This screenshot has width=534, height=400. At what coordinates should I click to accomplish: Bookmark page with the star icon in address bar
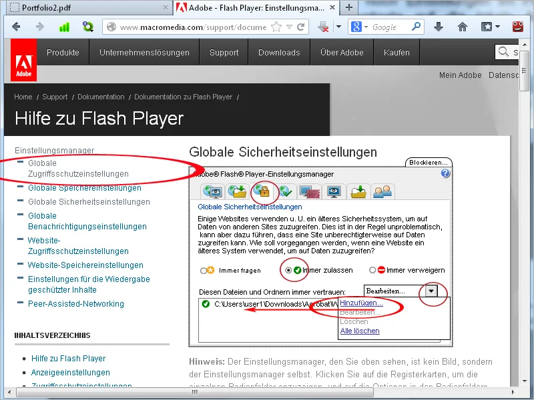tap(276, 27)
